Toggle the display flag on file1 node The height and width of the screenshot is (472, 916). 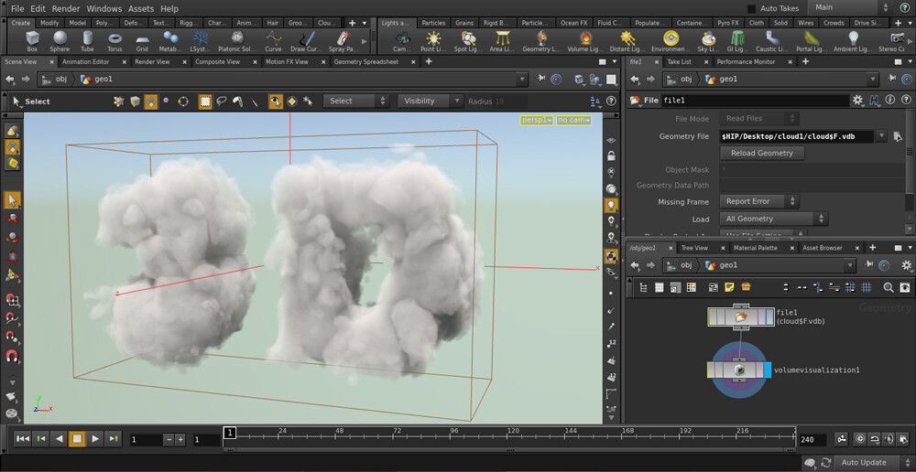(x=768, y=316)
